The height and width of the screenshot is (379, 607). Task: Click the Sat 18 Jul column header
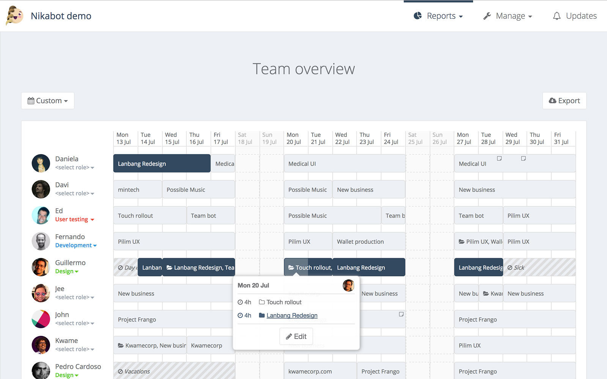[x=247, y=138]
